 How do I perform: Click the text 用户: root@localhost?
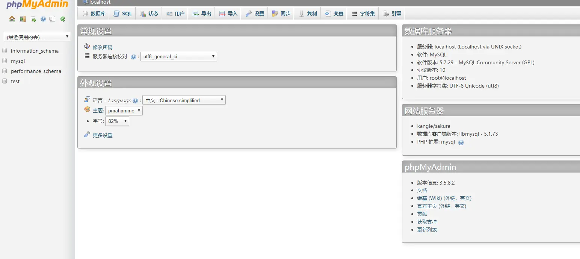click(x=441, y=78)
